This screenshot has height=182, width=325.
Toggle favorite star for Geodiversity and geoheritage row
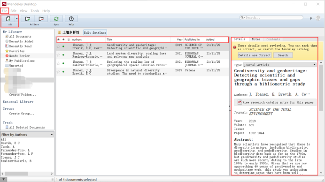pos(58,46)
